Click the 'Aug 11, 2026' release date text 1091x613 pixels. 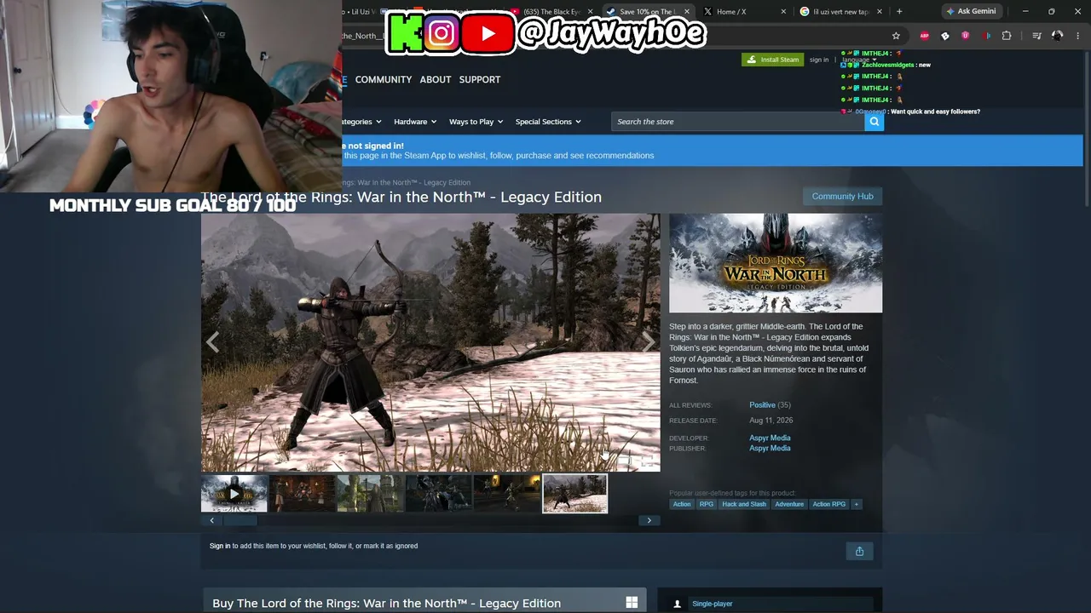point(771,421)
